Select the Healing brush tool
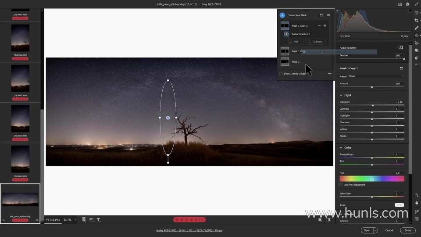This screenshot has width=421, height=237. (417, 28)
